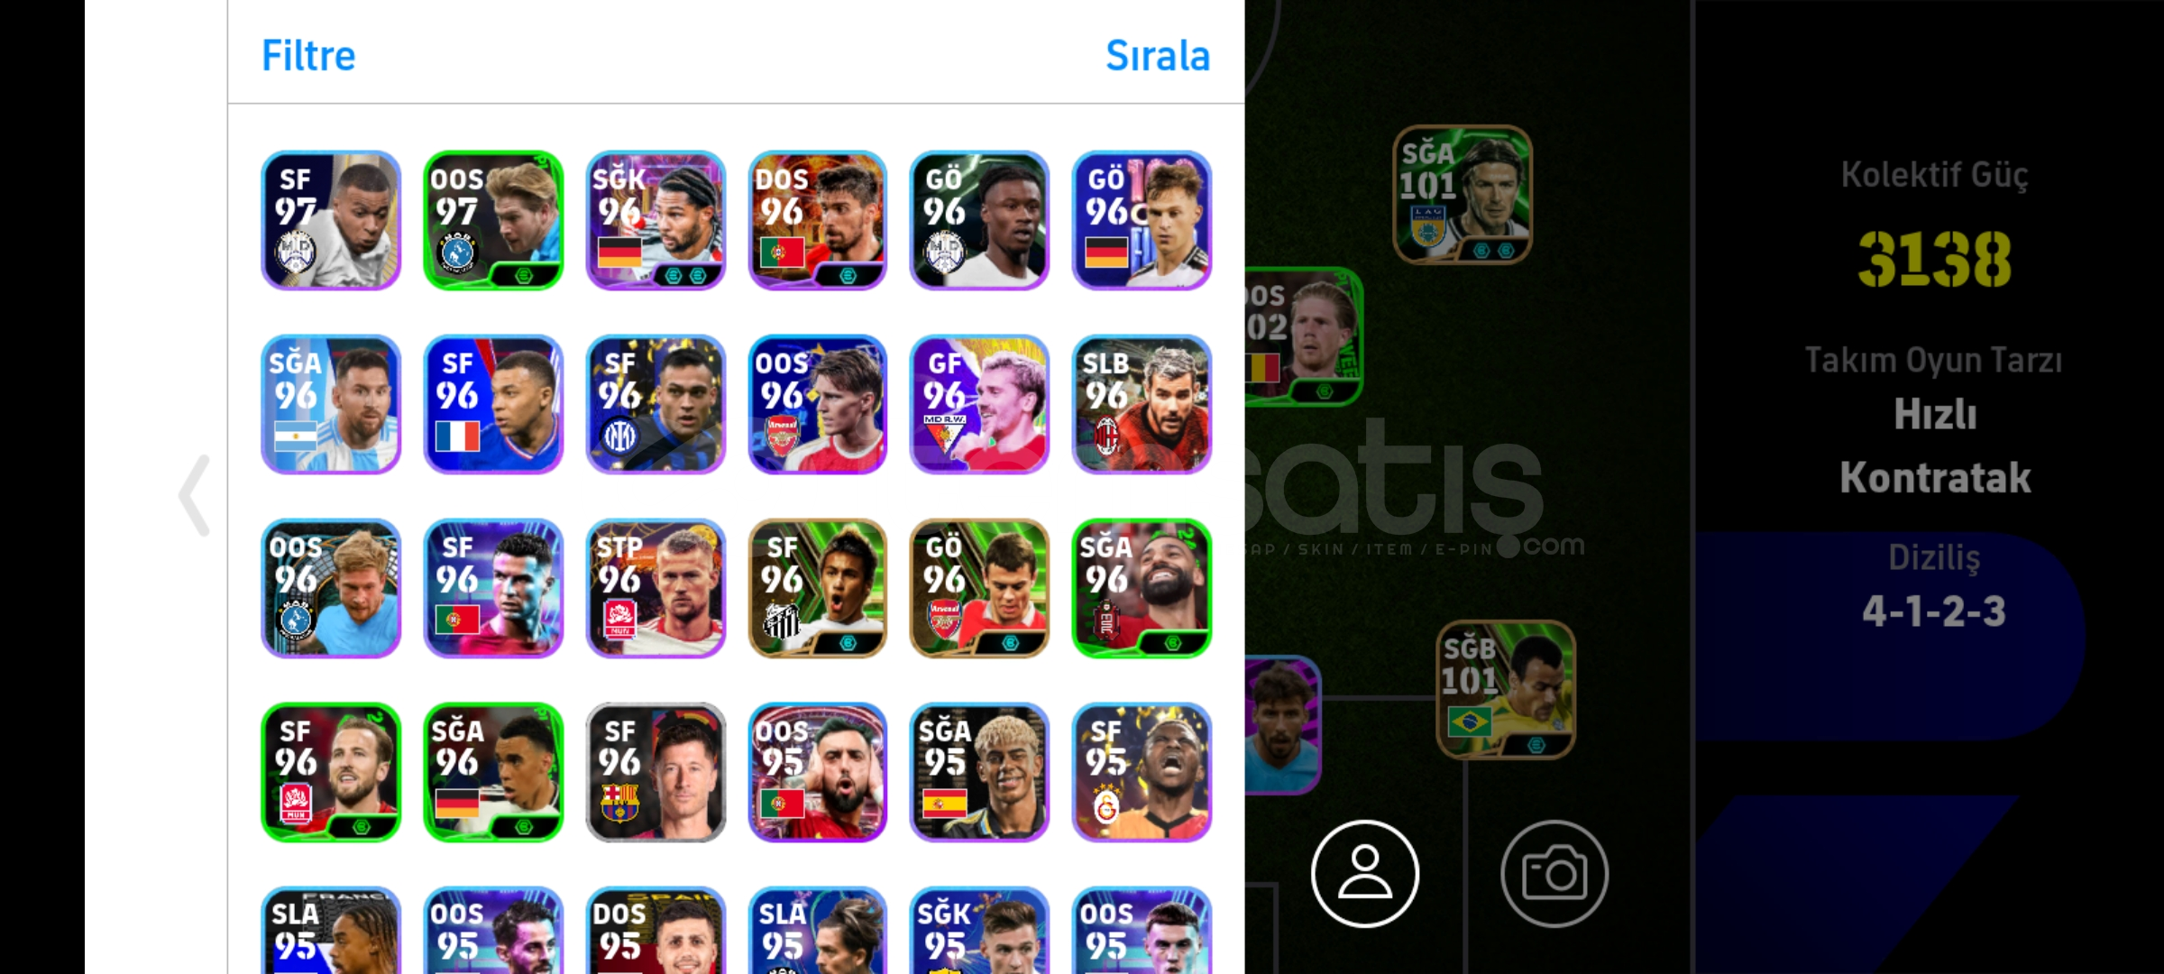The image size is (2164, 974).
Task: Open the Sırala sort menu
Action: (1158, 55)
